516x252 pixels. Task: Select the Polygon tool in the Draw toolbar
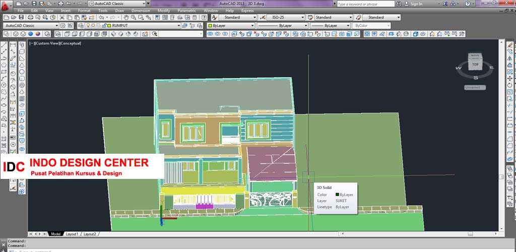4,65
